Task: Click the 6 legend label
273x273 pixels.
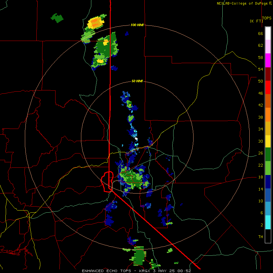Action: [x=262, y=213]
